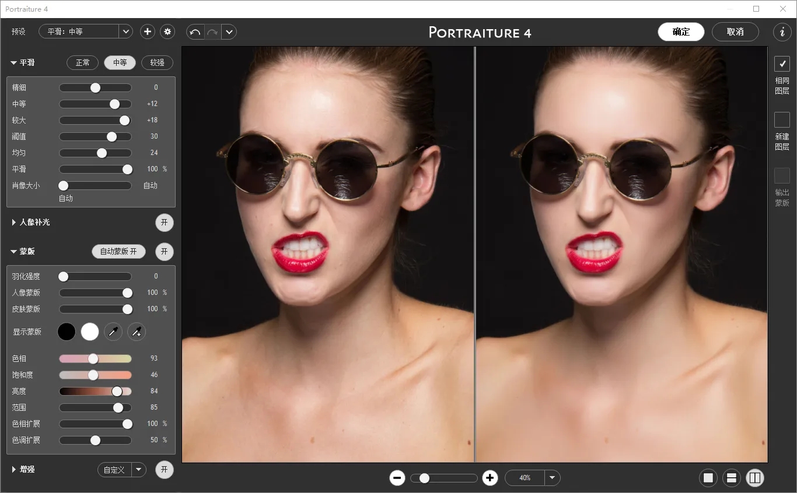Click the zoom in plus icon
The width and height of the screenshot is (797, 493).
pyautogui.click(x=490, y=478)
